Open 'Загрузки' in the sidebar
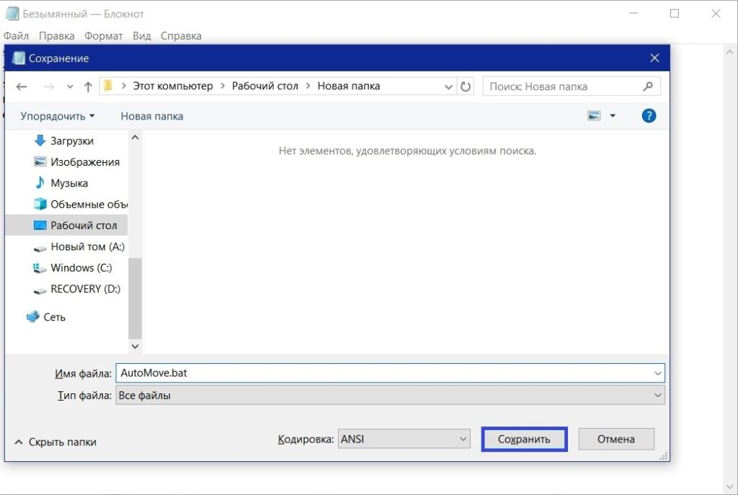738x495 pixels. point(72,141)
